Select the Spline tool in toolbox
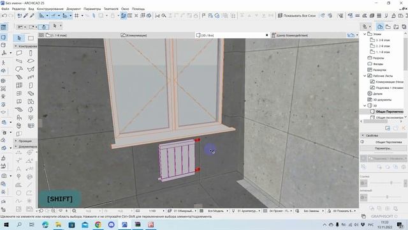The image size is (408, 230). click(x=18, y=201)
